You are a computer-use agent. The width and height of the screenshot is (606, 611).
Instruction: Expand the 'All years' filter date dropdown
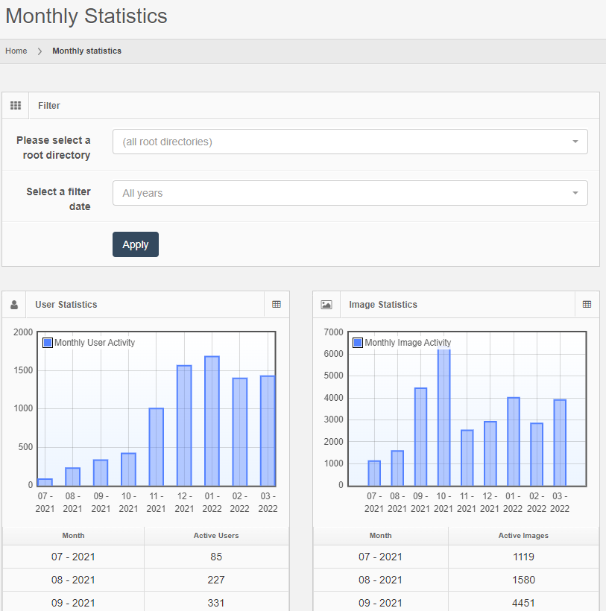[350, 193]
